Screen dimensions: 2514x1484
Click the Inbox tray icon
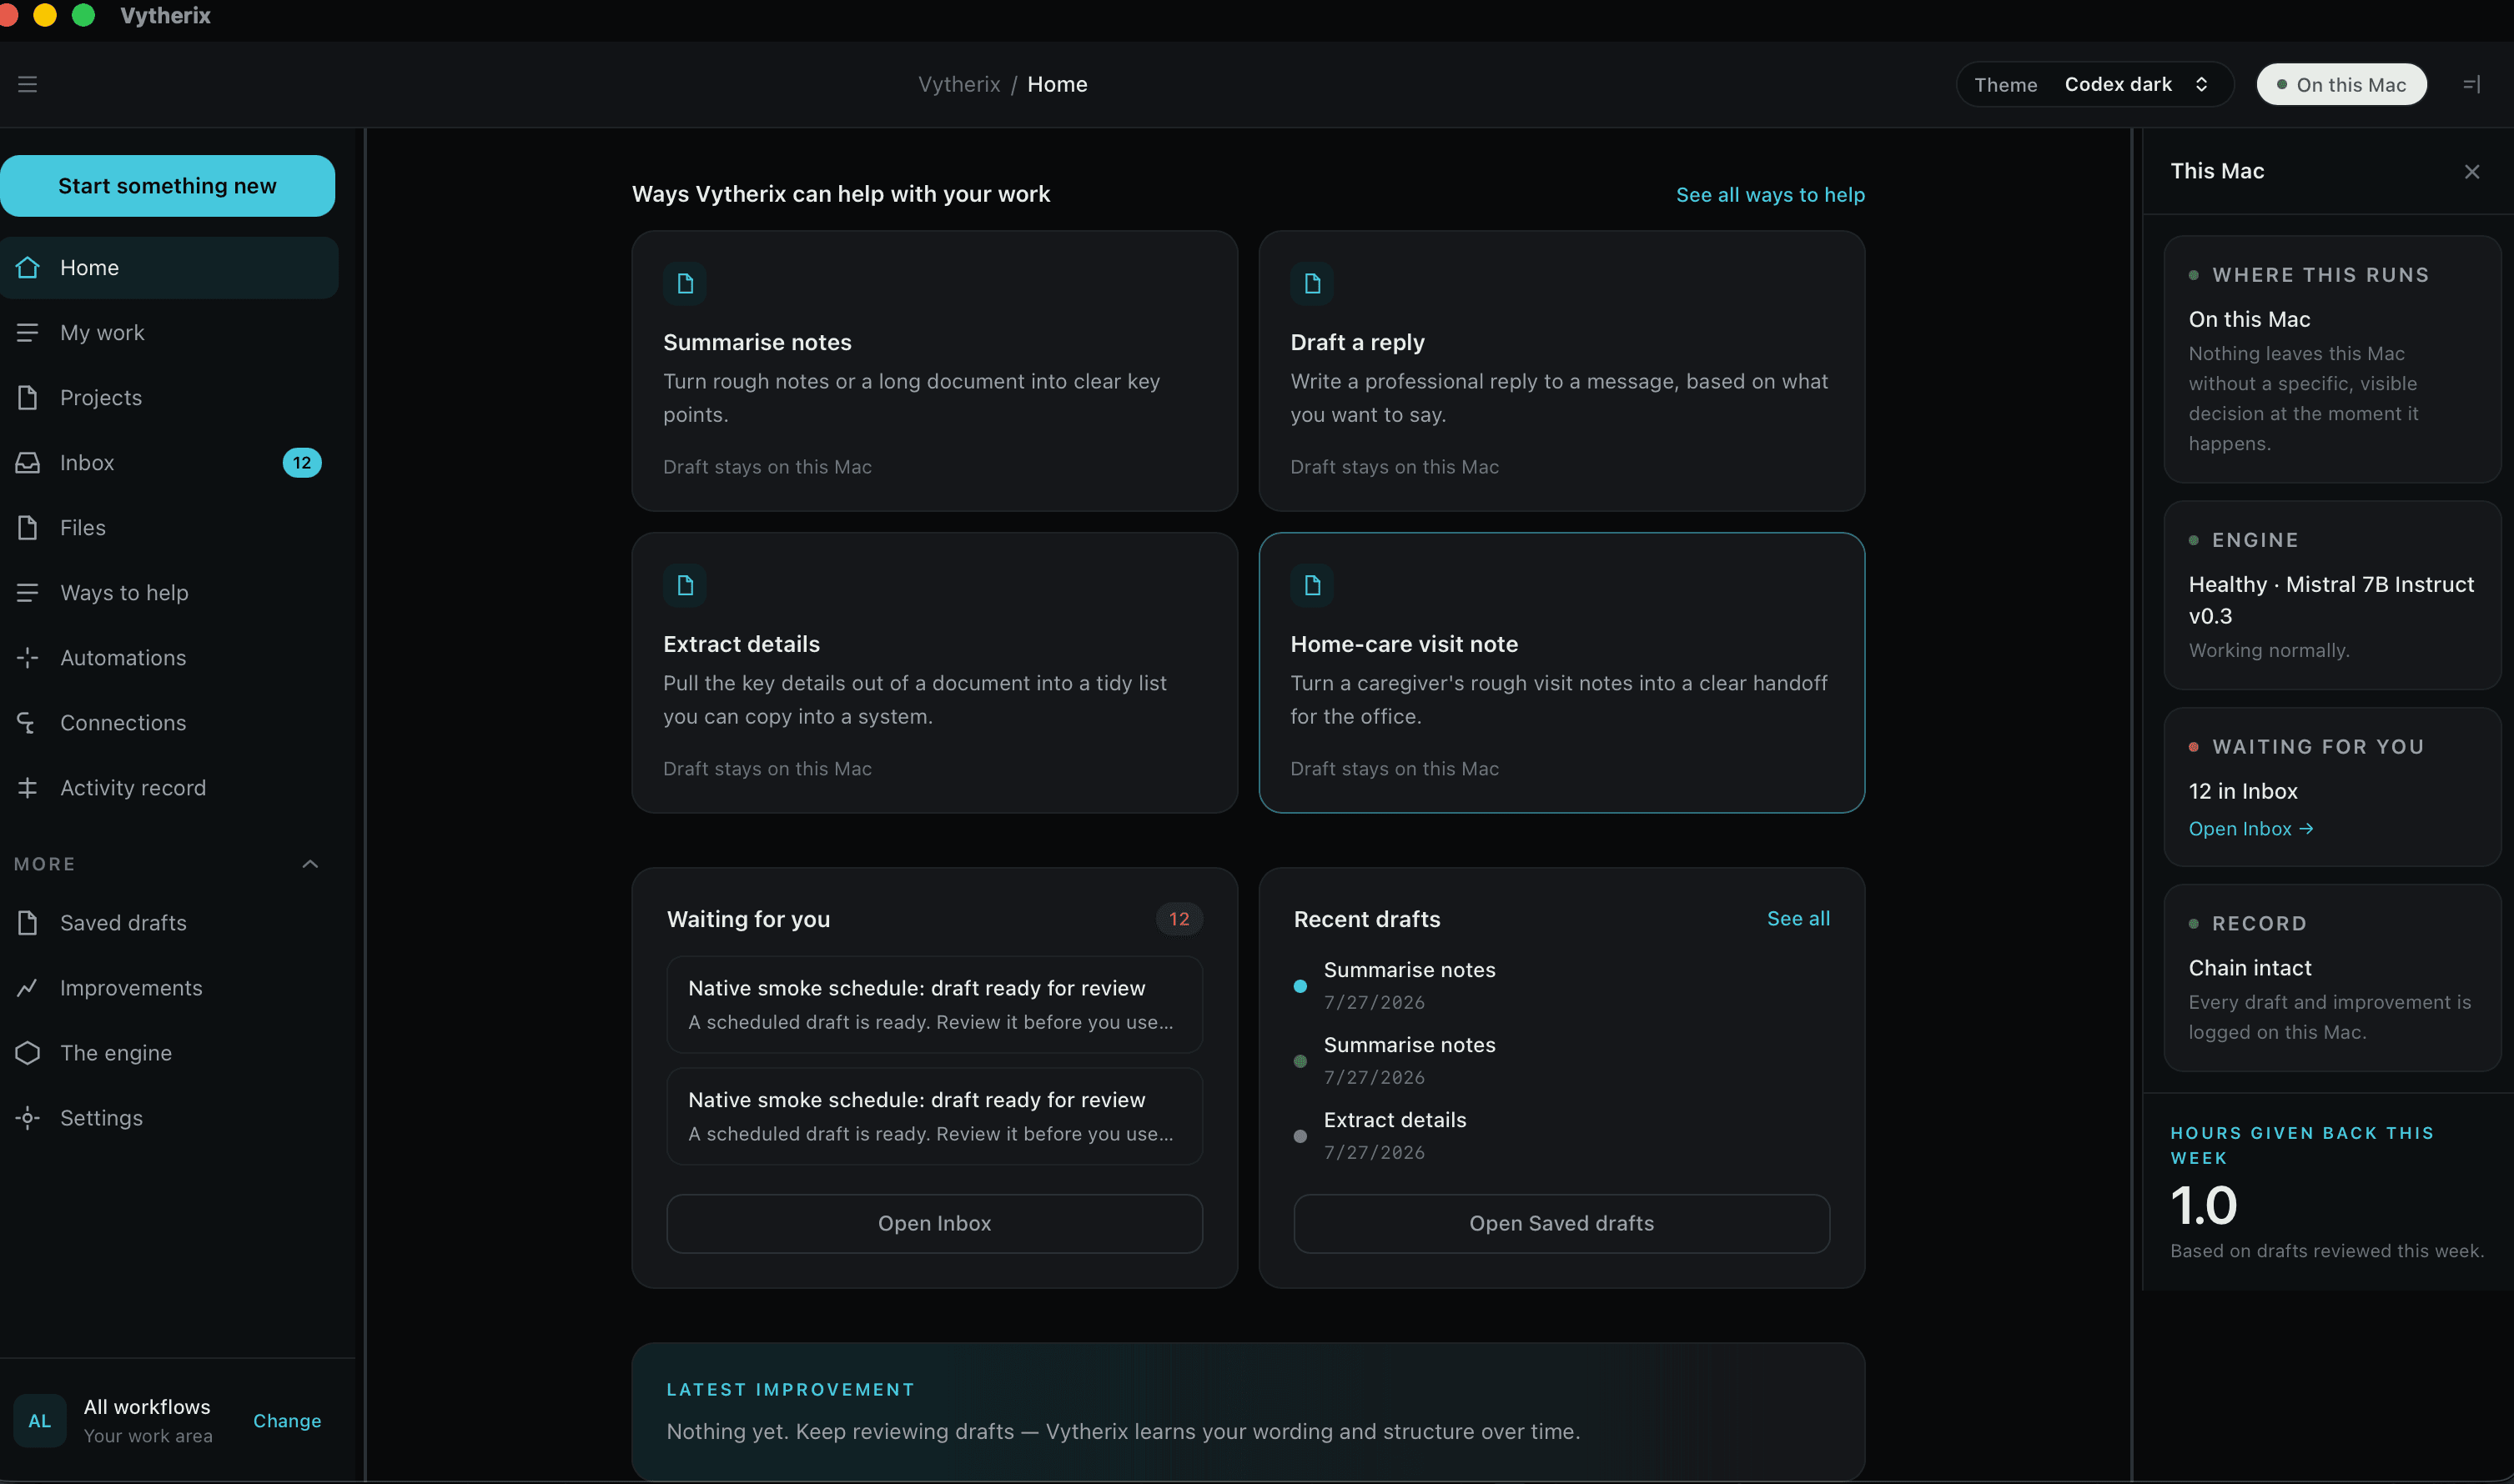[28, 463]
